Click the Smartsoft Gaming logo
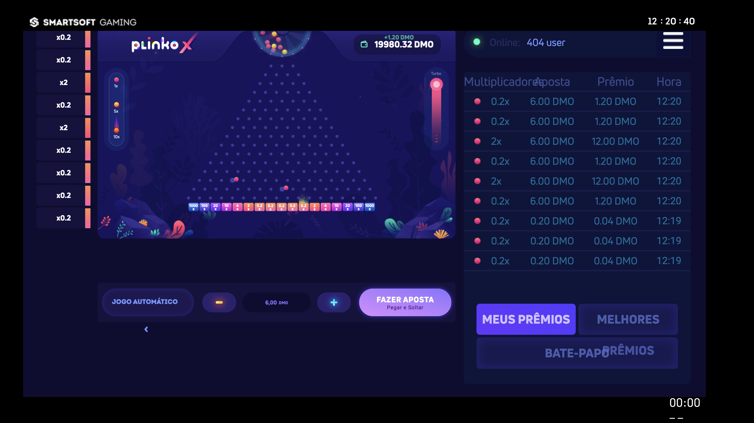The height and width of the screenshot is (423, 754). tap(83, 22)
